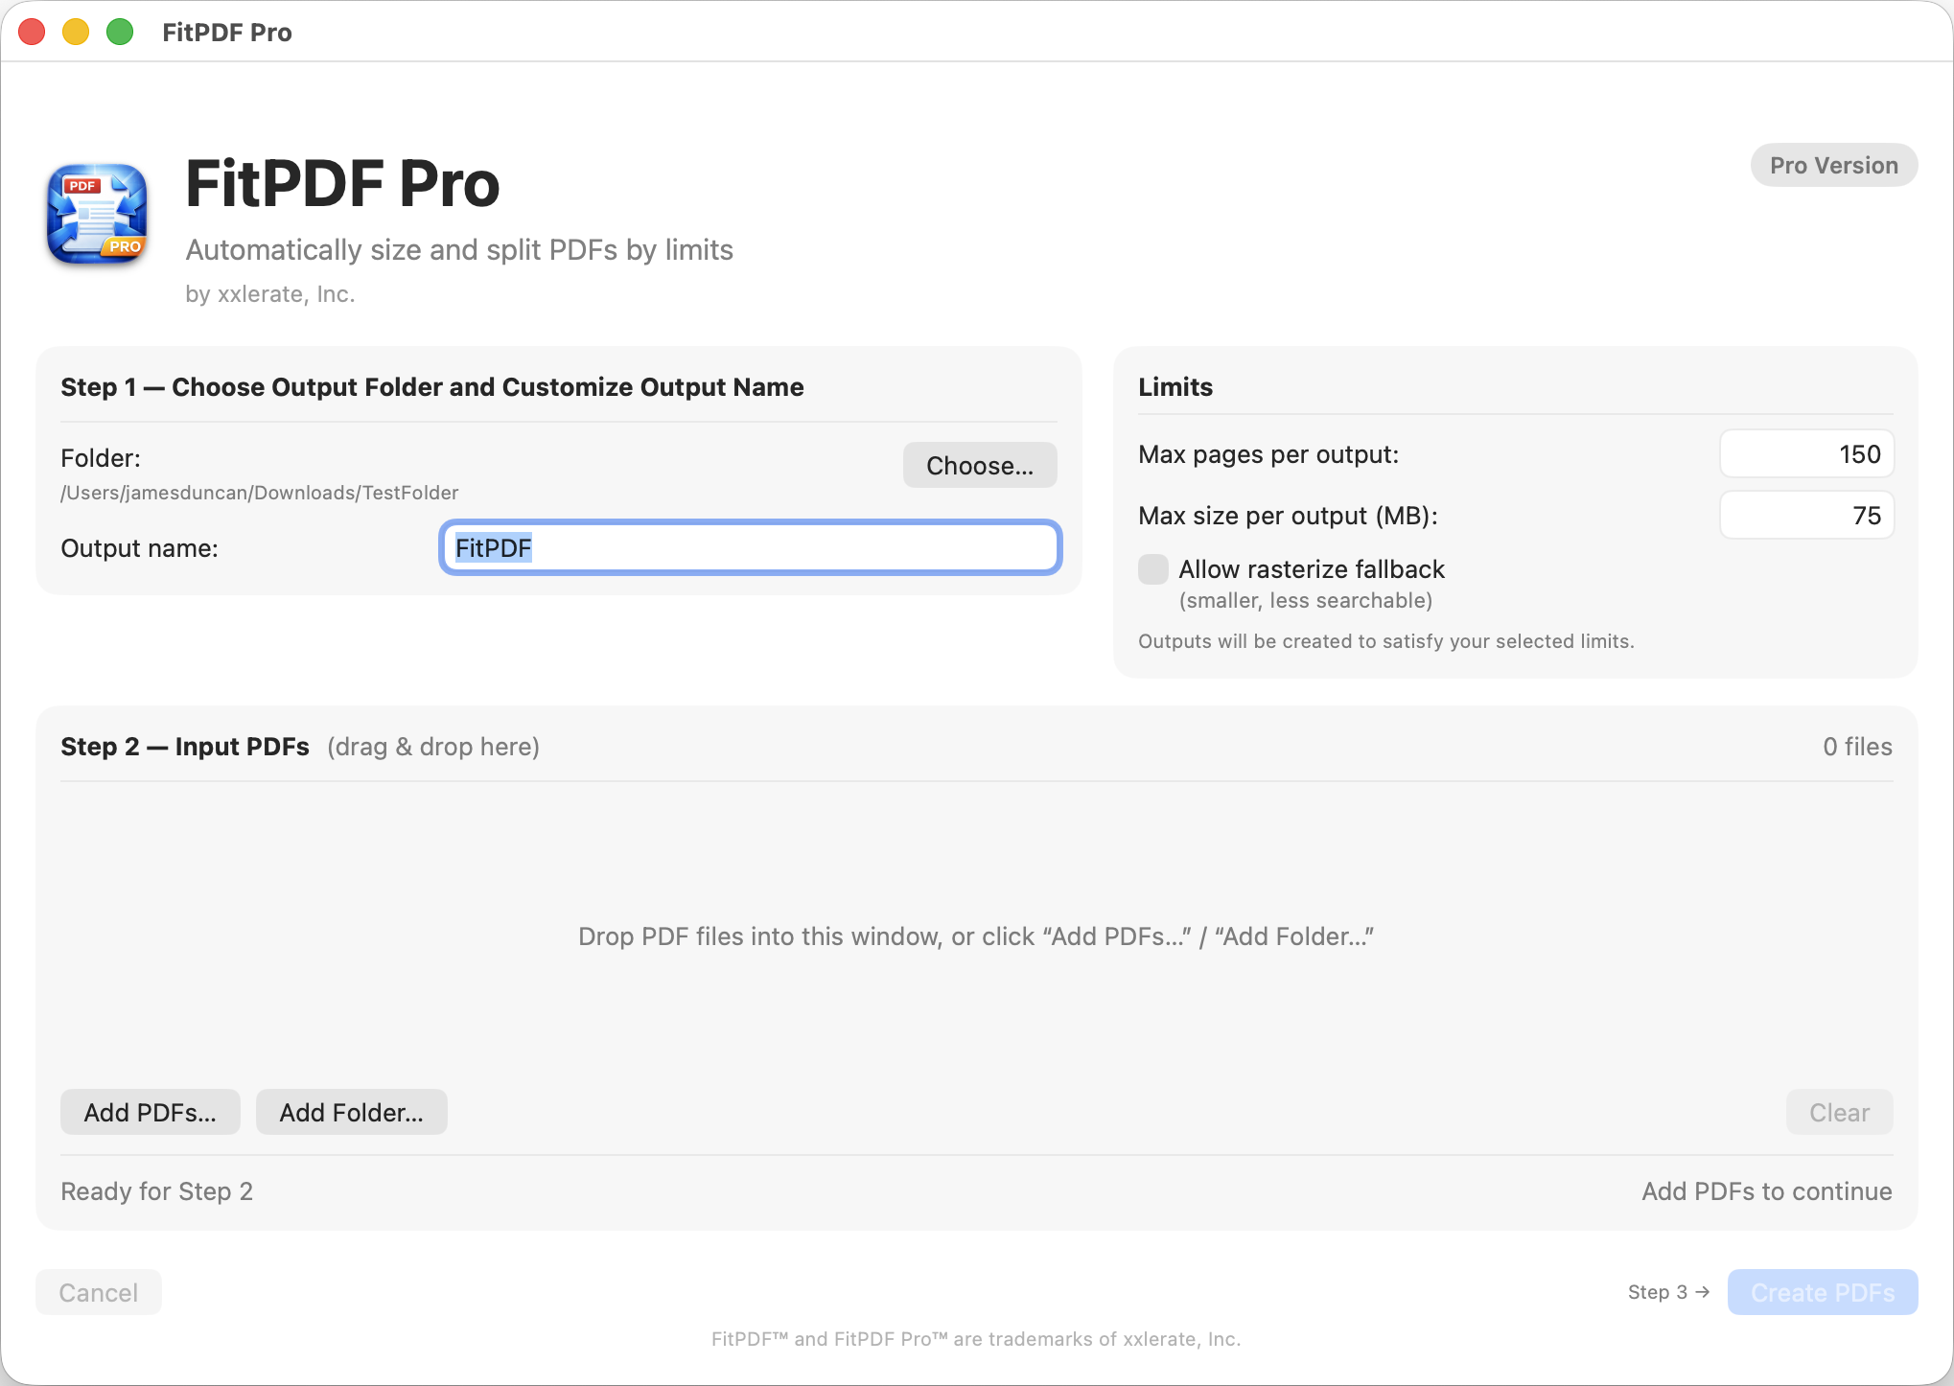Click the Cancel button
Screen dimensions: 1954x1386
pyautogui.click(x=99, y=1292)
